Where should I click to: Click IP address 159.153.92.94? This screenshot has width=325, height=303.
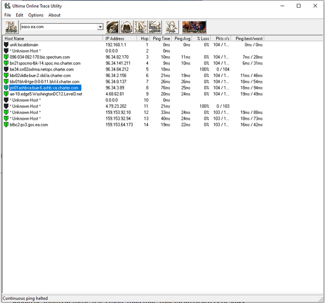point(118,119)
